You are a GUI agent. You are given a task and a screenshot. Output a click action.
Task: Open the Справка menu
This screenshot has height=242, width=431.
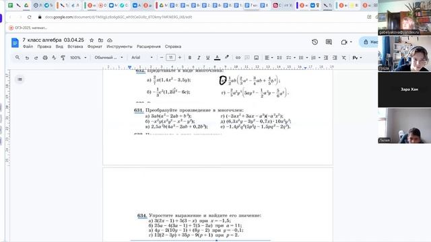click(x=173, y=46)
